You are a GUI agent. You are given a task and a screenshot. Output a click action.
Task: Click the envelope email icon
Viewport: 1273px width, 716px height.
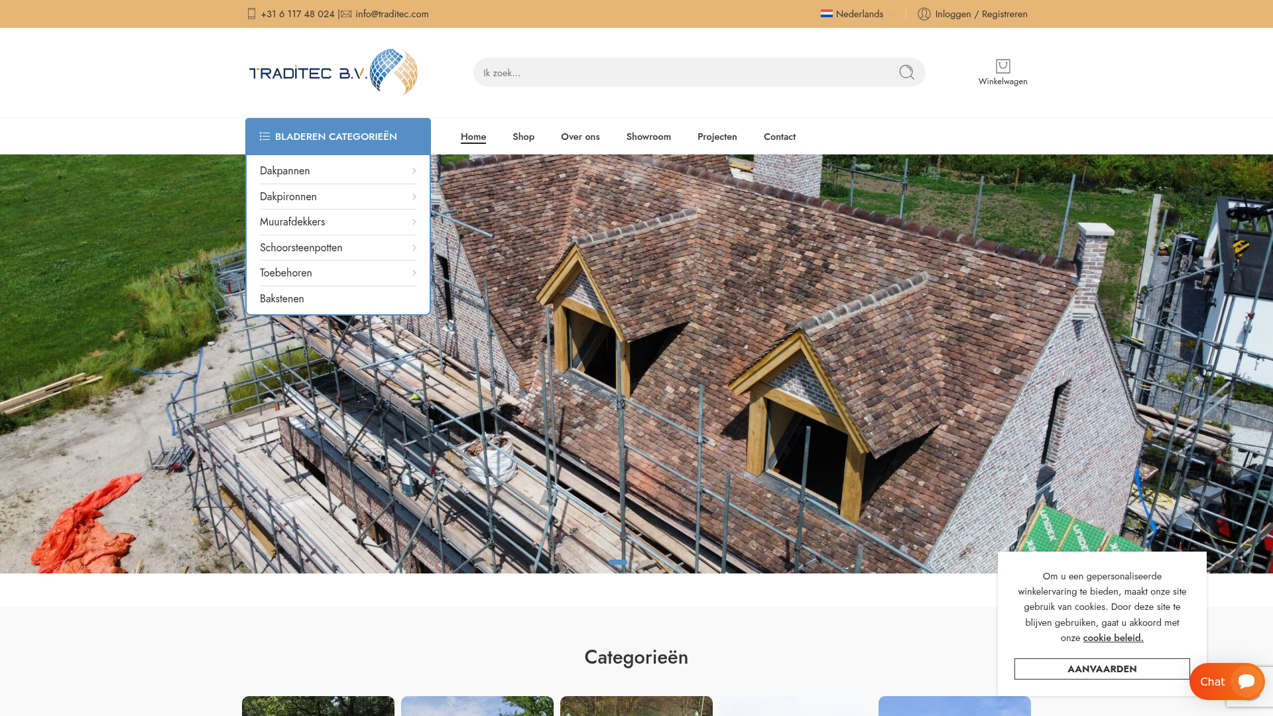tap(346, 14)
